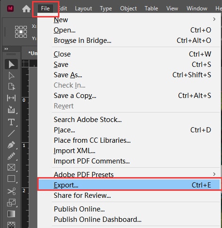Screen dimensions: 222x228
Task: Choose Publish Online Dashboard...
Action: pos(129,220)
